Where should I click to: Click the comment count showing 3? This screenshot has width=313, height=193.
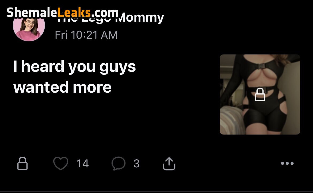point(137,163)
